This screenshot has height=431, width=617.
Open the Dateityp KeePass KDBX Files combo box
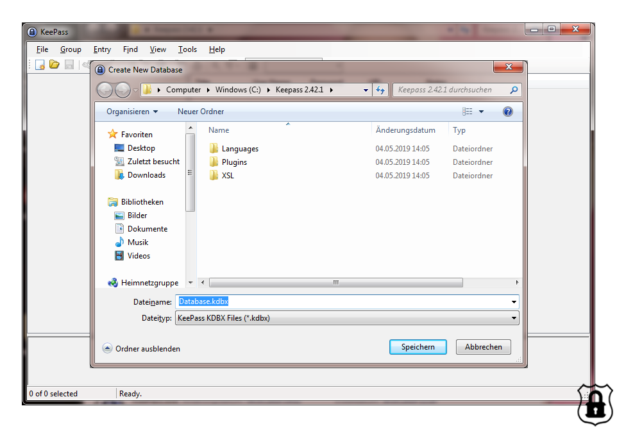coord(347,318)
